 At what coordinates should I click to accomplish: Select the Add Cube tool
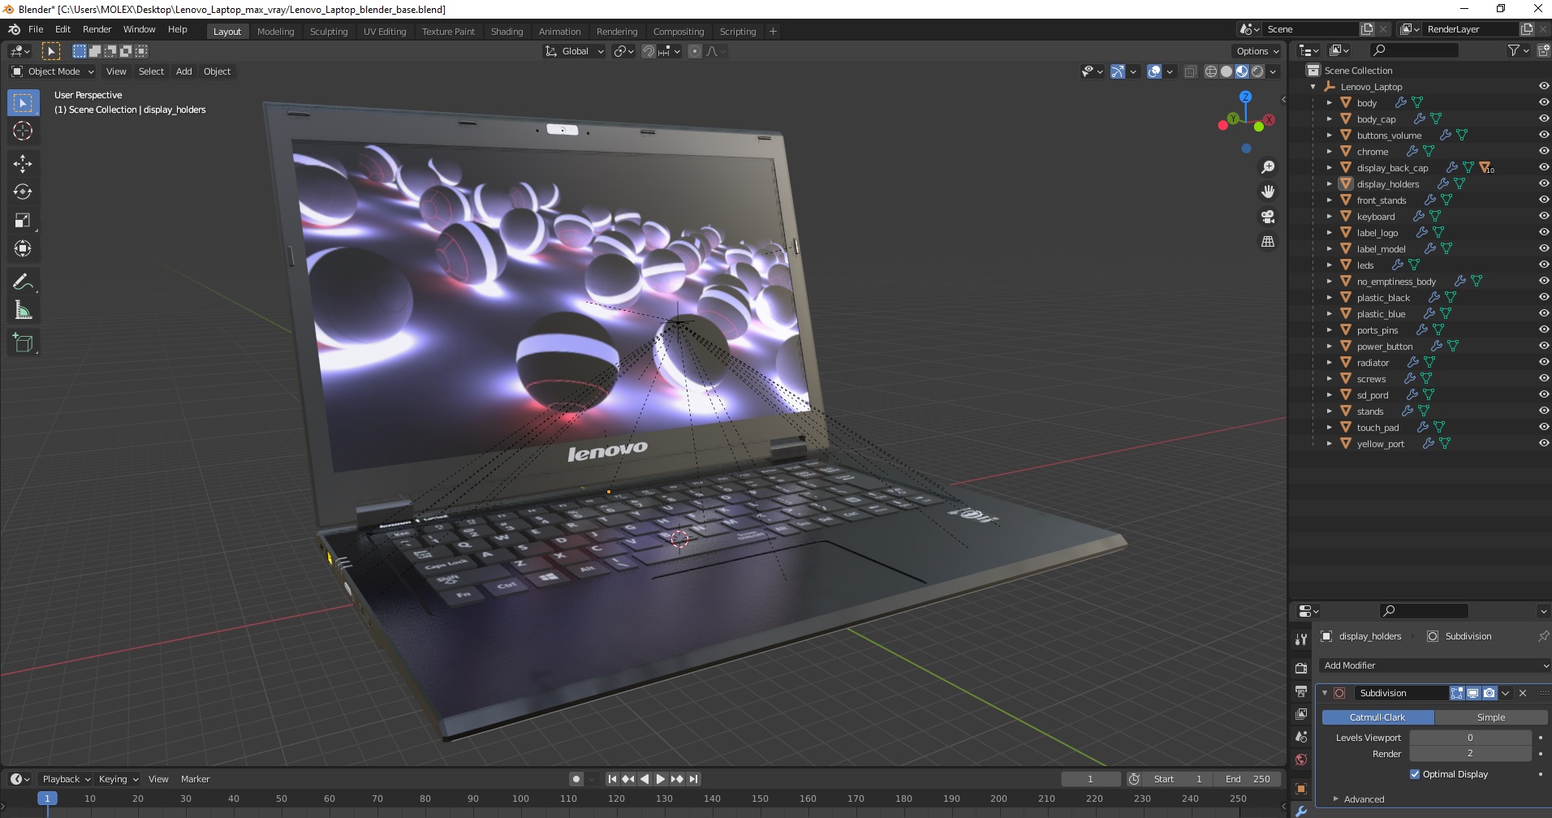(23, 342)
